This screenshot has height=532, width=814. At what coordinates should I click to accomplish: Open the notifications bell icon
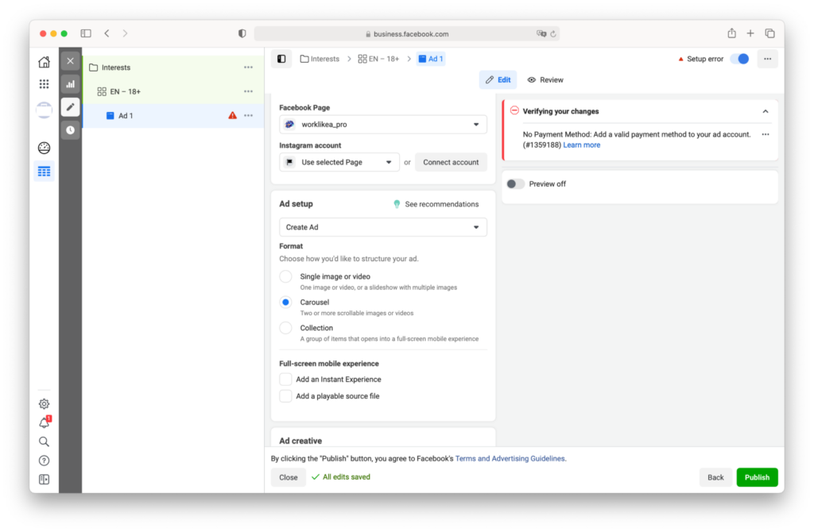44,423
